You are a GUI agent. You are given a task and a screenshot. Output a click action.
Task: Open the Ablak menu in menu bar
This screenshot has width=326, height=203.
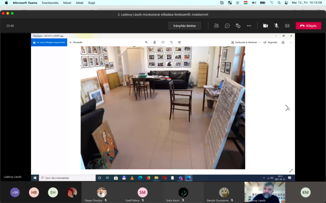pos(81,3)
